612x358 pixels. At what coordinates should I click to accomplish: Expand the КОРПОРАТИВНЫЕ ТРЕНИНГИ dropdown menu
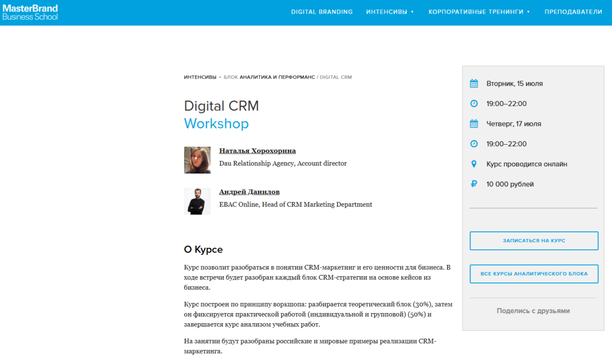[x=479, y=12]
